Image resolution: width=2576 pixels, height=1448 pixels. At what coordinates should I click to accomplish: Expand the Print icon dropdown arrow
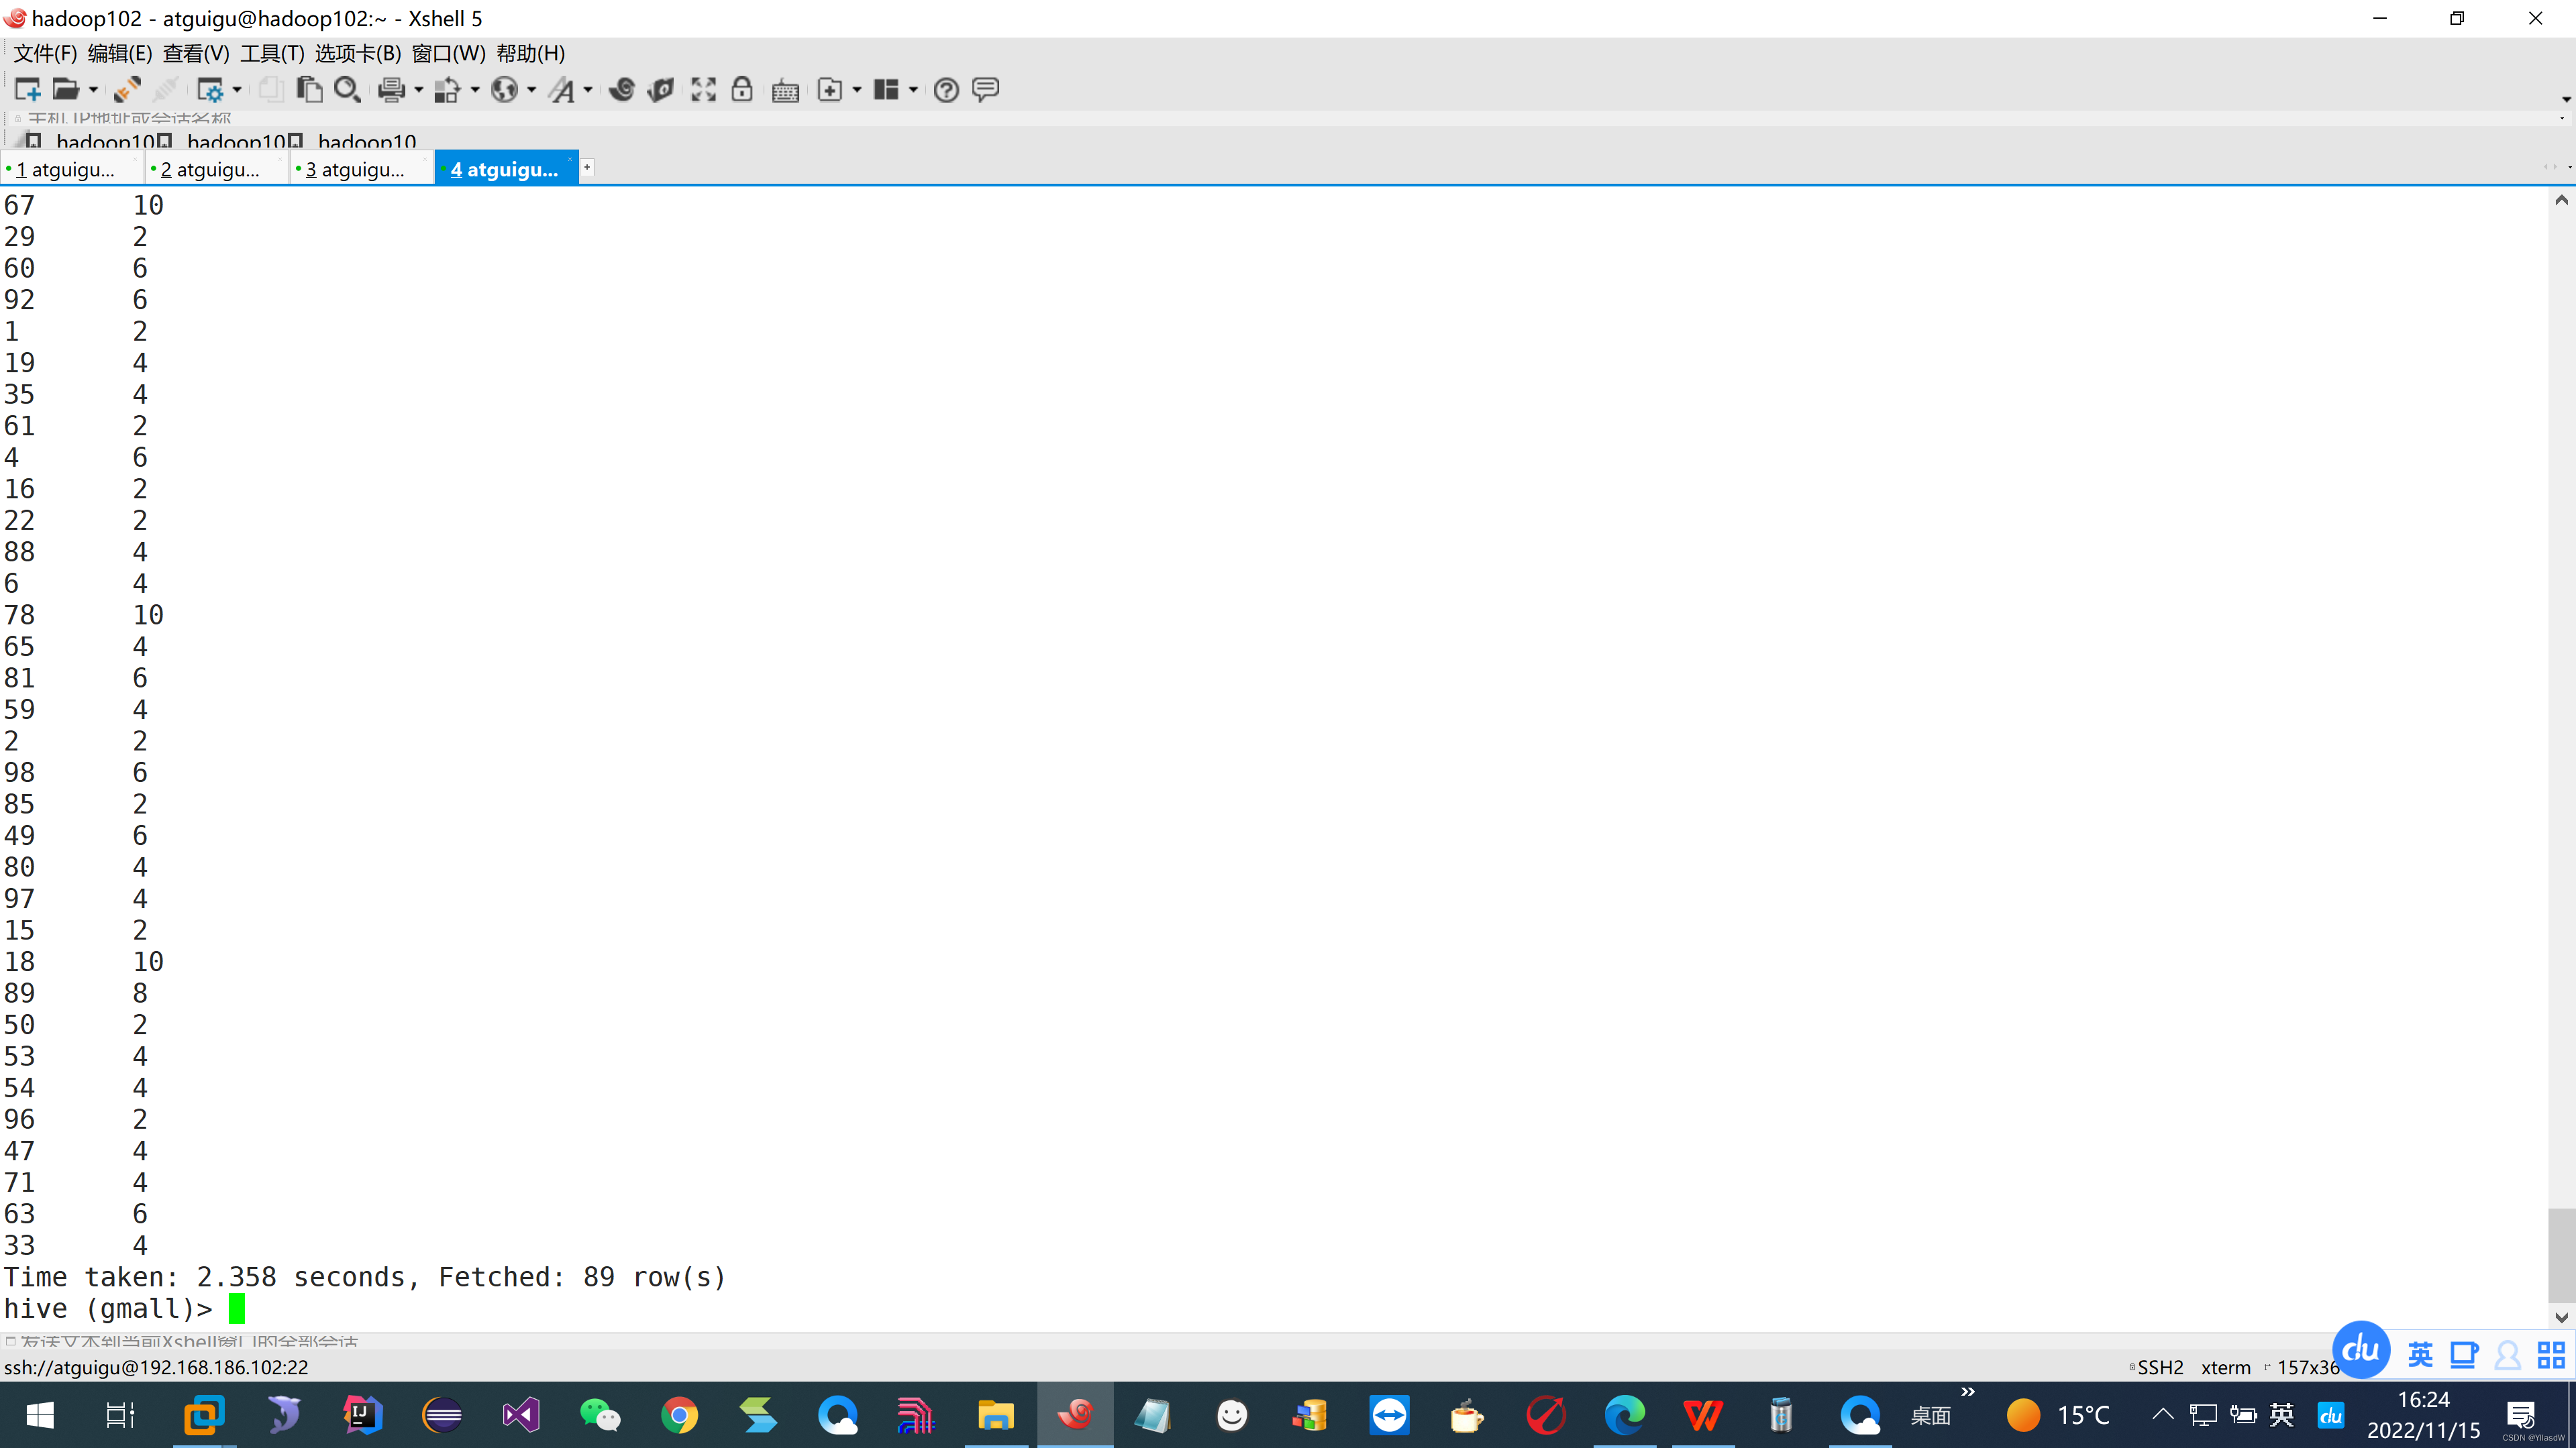[x=418, y=90]
